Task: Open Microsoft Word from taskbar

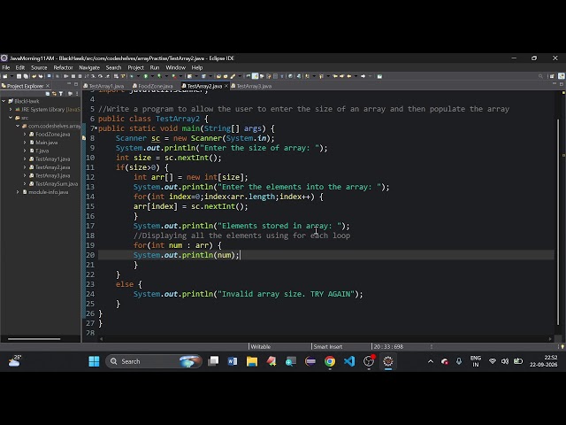Action: (233, 361)
